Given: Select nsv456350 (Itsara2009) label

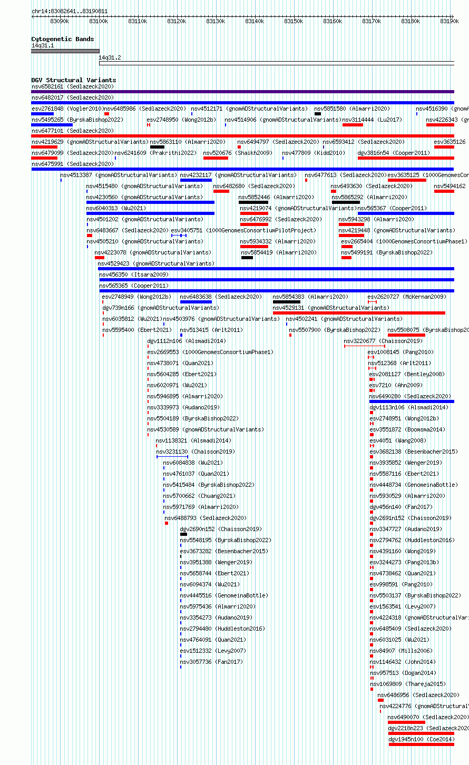Looking at the screenshot, I should click(x=134, y=274).
